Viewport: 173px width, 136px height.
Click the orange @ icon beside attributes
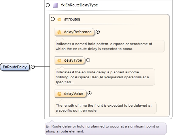pyautogui.click(x=59, y=19)
